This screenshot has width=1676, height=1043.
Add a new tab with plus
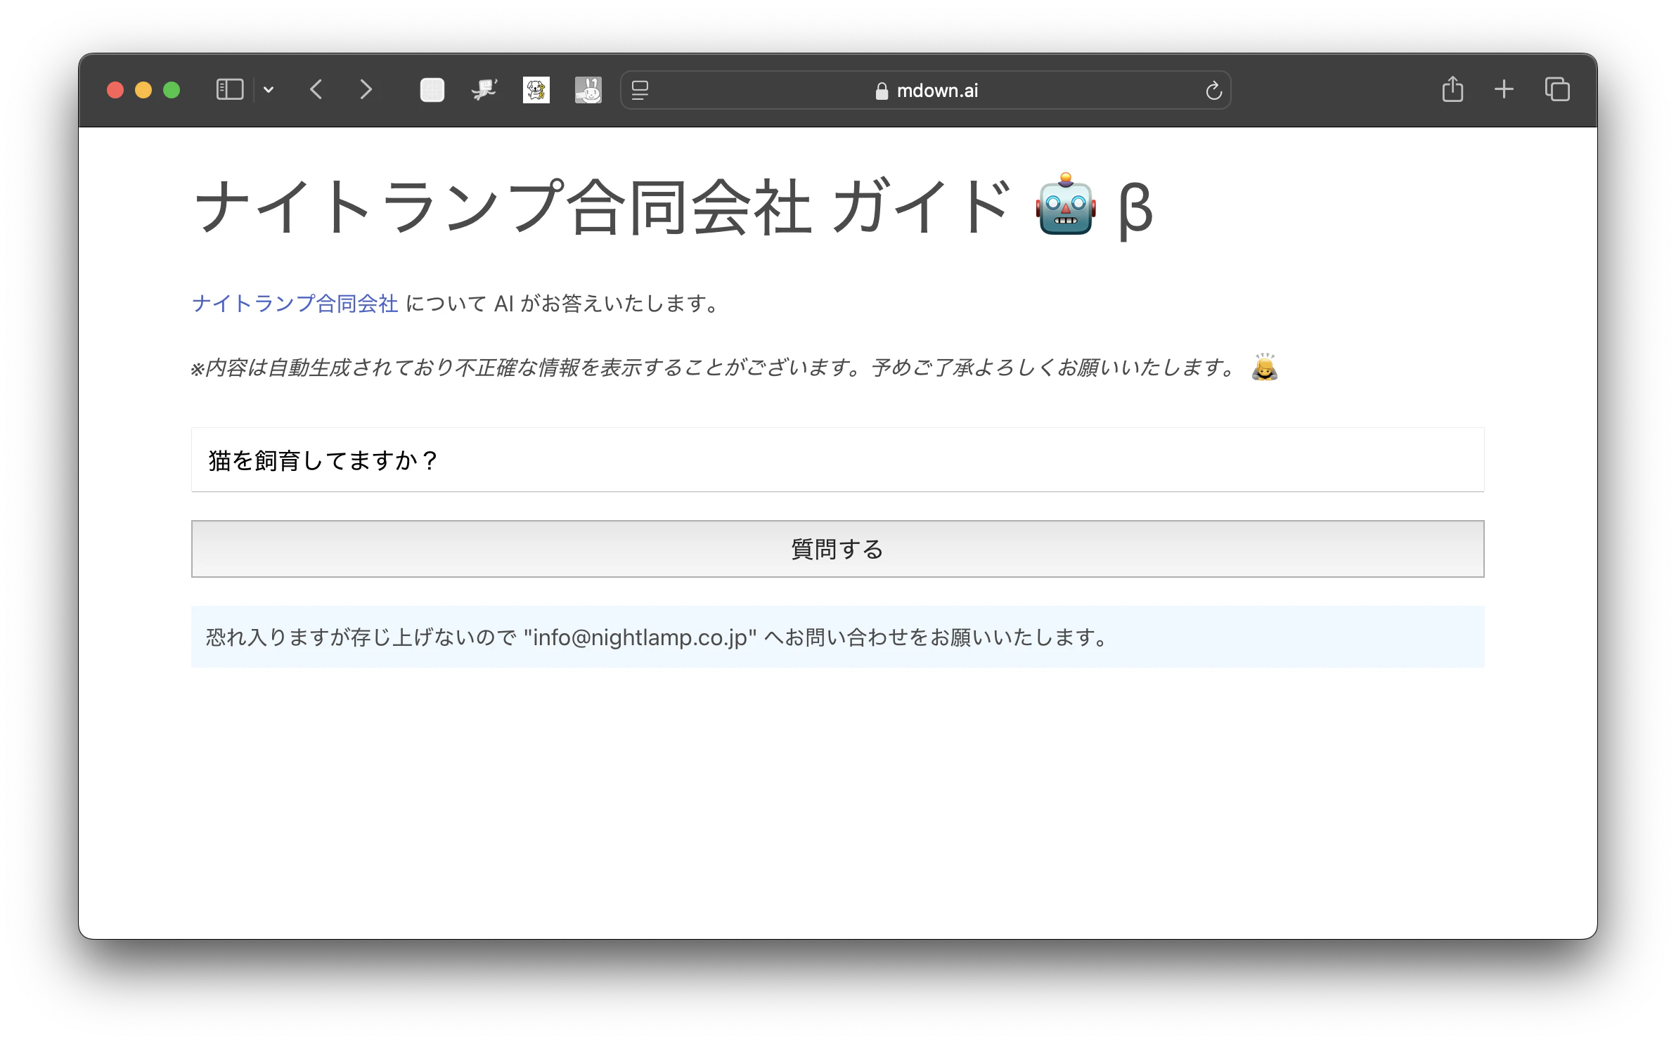coord(1504,89)
